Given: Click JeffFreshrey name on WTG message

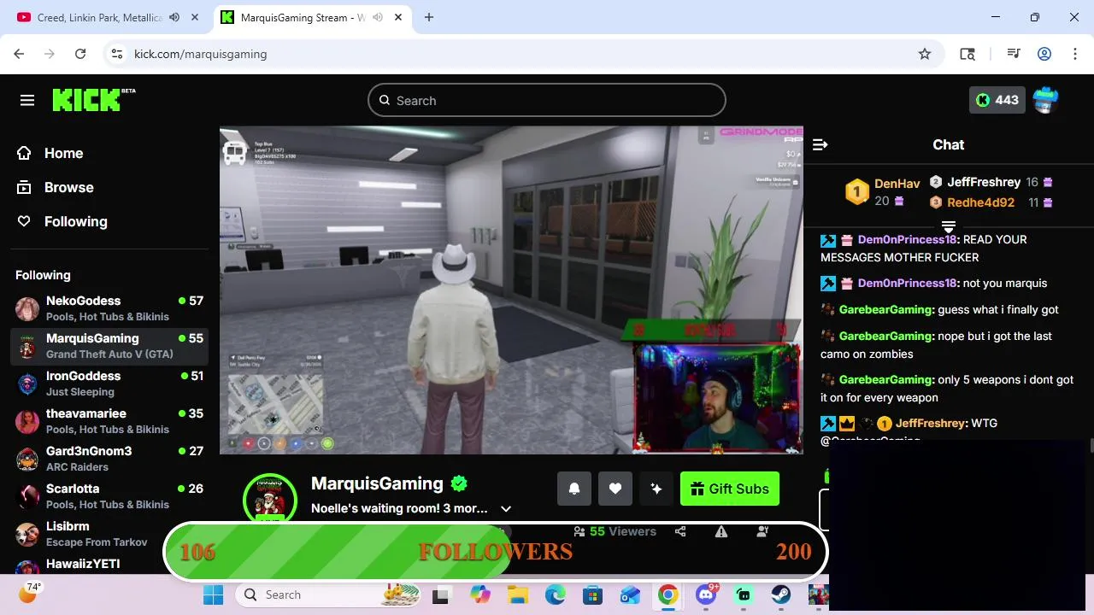Looking at the screenshot, I should click(931, 423).
